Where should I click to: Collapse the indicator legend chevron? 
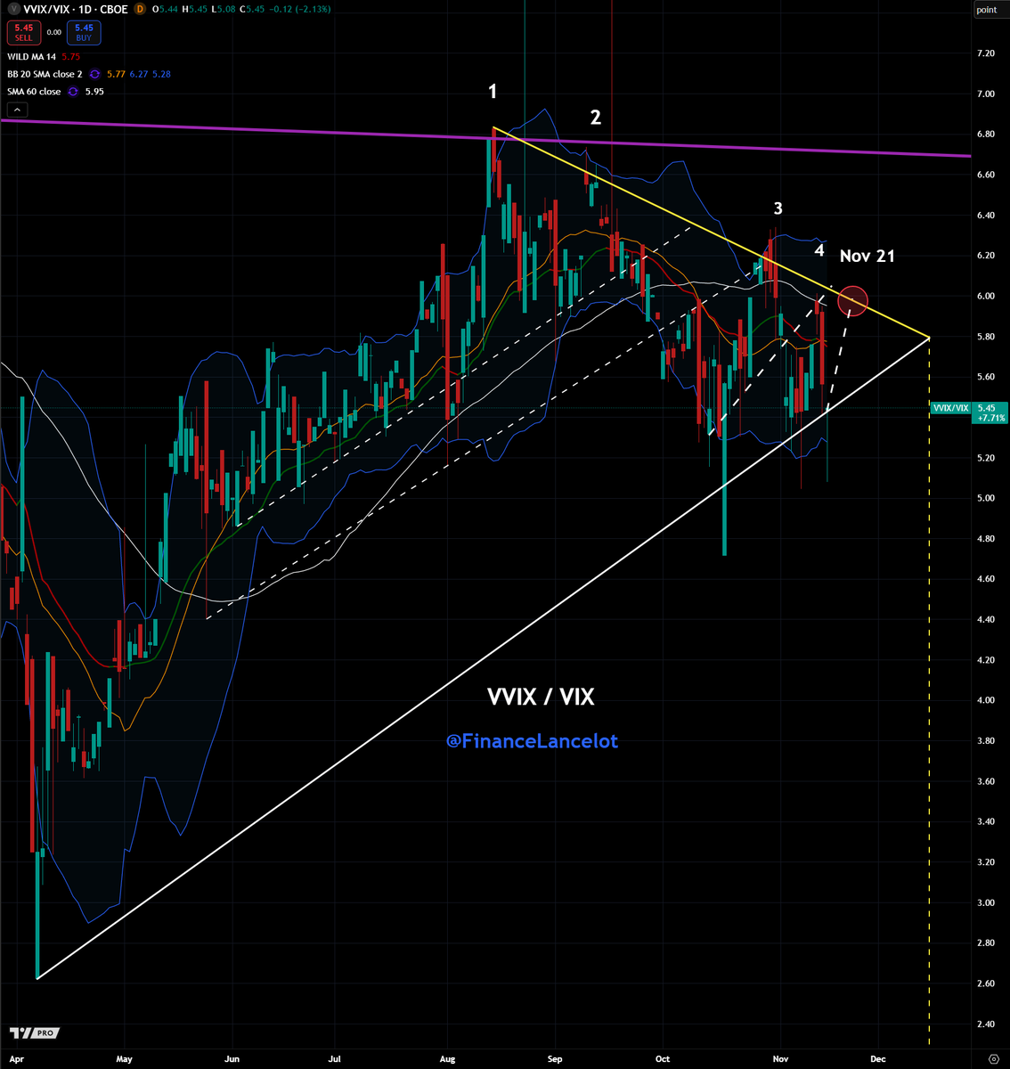[16, 110]
